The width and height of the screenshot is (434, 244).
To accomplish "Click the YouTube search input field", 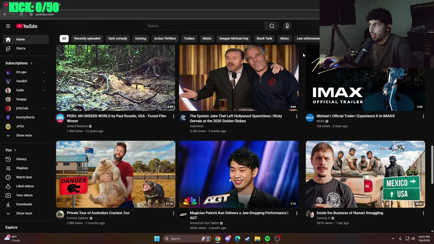I will pos(204,26).
